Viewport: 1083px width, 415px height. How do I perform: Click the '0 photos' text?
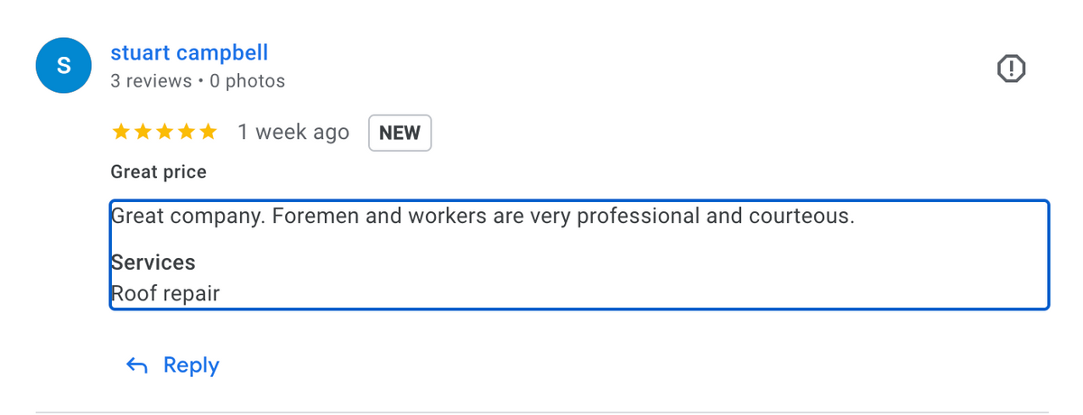point(247,81)
